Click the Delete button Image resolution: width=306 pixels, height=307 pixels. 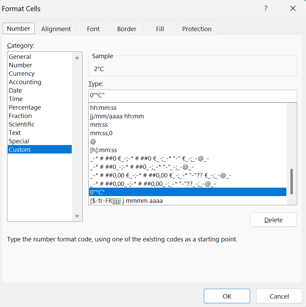pos(274,220)
